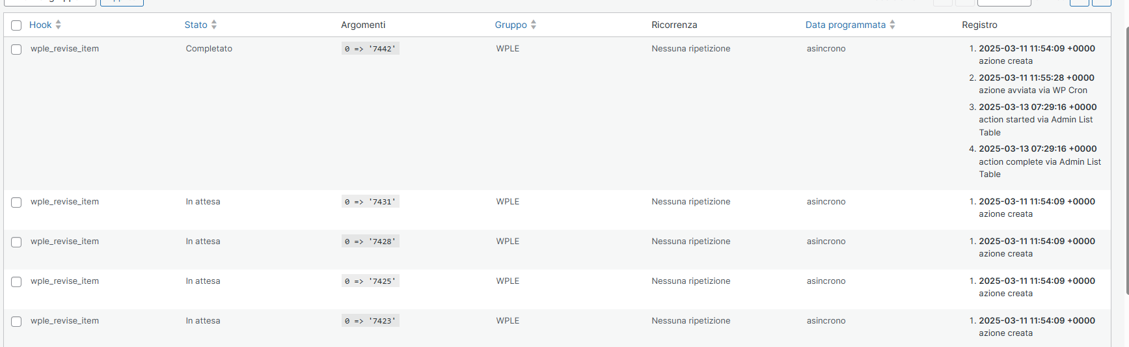Check the row with argument '7423'

pos(16,322)
